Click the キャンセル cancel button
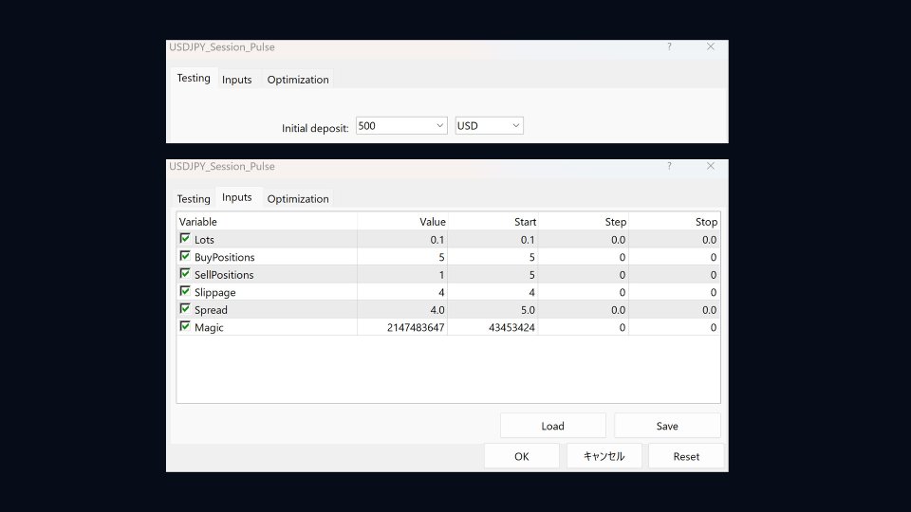The image size is (911, 512). pos(604,456)
